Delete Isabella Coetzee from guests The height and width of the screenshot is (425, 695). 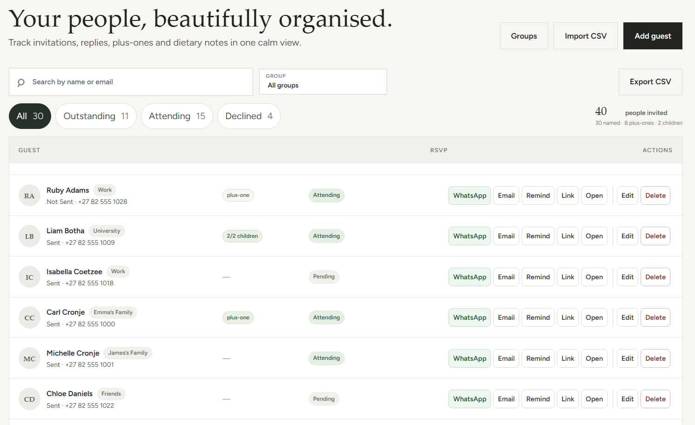coord(655,277)
